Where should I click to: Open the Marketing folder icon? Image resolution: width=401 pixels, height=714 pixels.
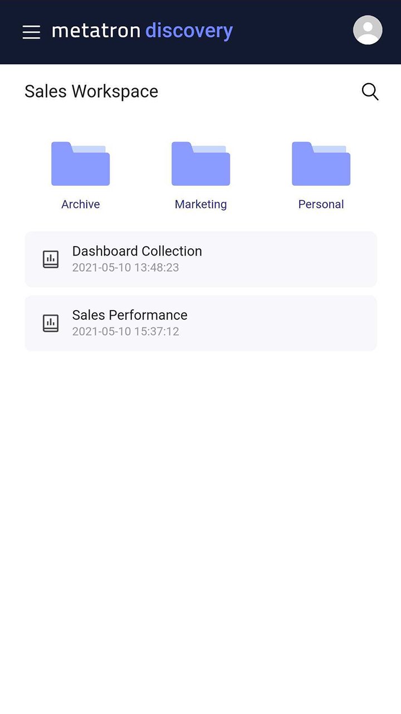200,163
